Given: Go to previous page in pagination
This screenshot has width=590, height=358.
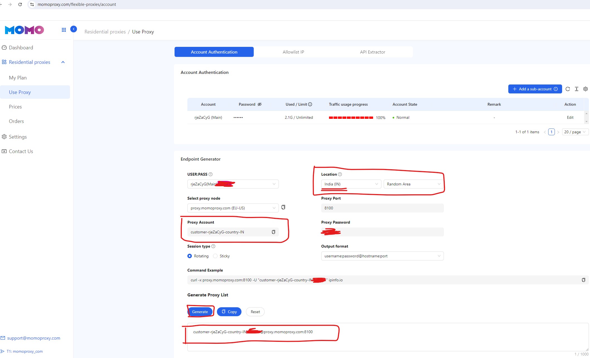Looking at the screenshot, I should 545,132.
